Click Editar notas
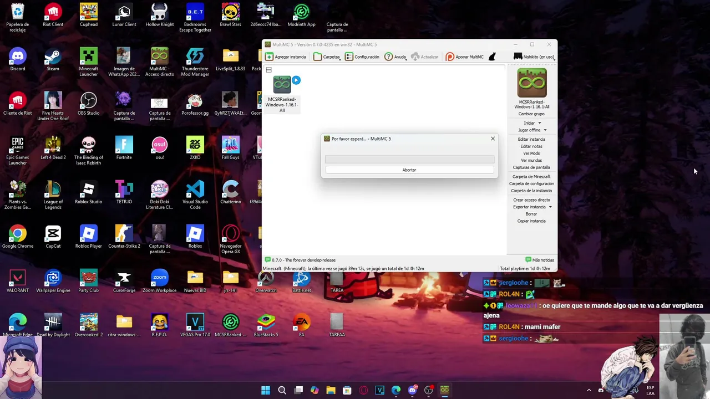 [x=531, y=146]
